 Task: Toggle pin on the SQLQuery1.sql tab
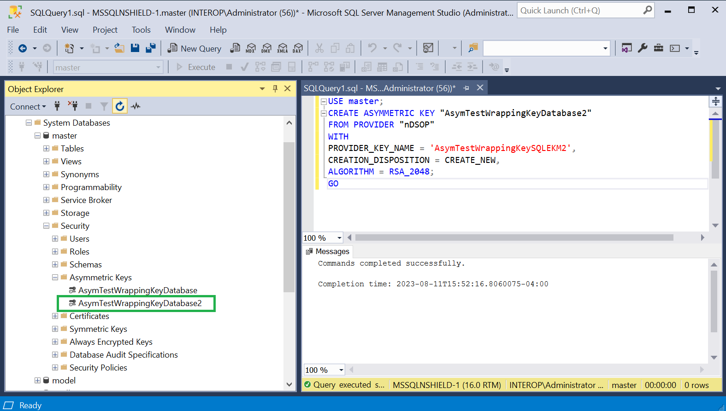pyautogui.click(x=466, y=88)
